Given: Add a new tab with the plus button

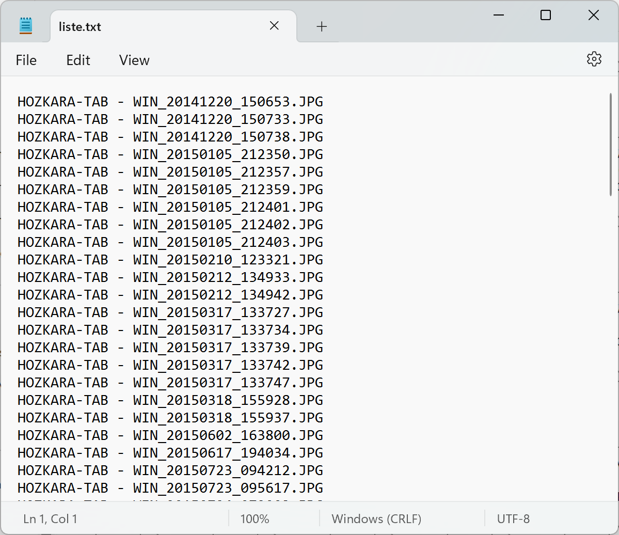Looking at the screenshot, I should click(x=322, y=26).
